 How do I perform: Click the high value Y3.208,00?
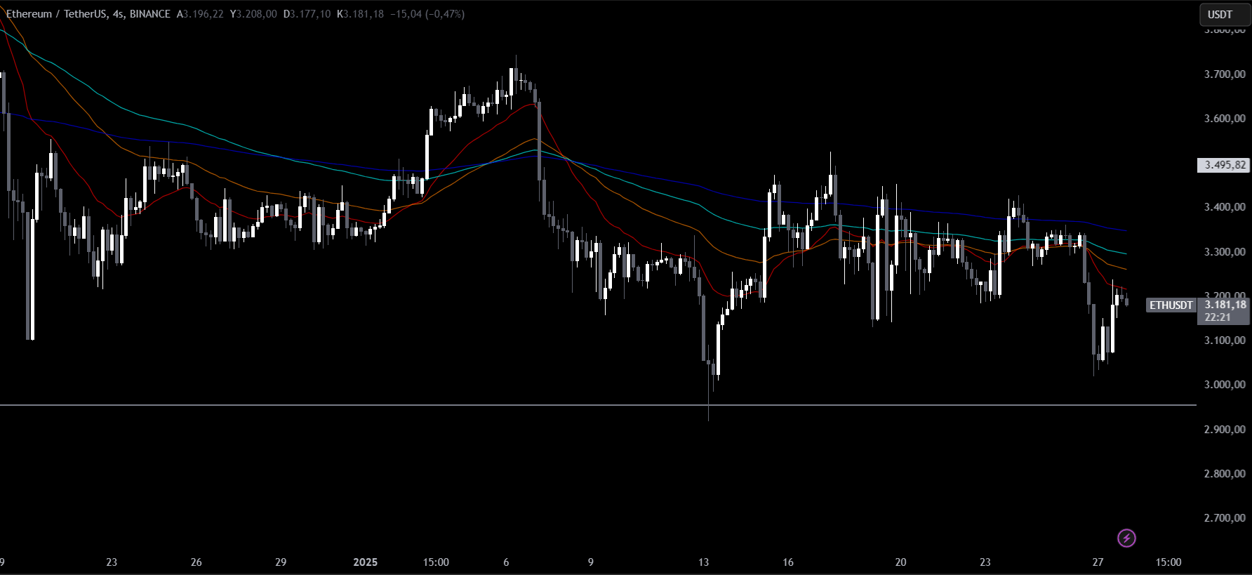[x=253, y=14]
